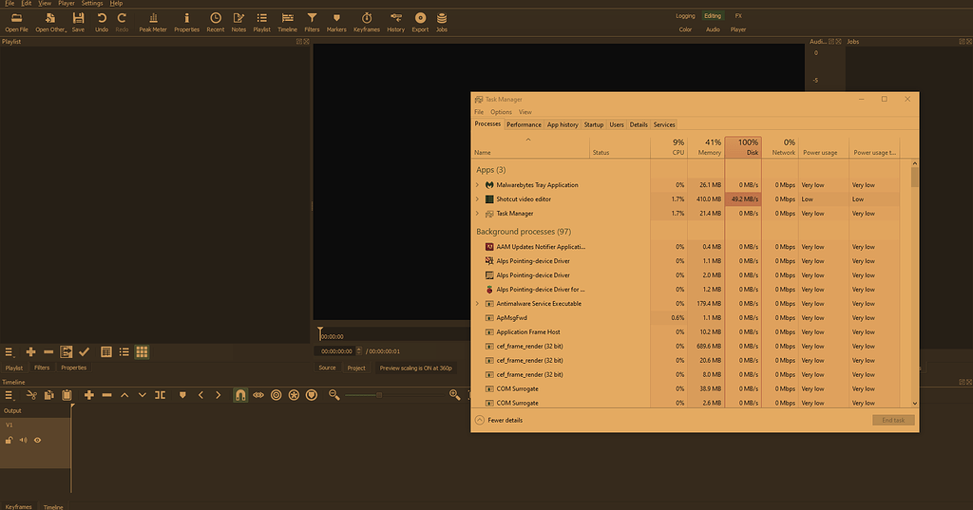Click timeline Append plus icon
Screen dimensions: 973x510
coord(88,395)
